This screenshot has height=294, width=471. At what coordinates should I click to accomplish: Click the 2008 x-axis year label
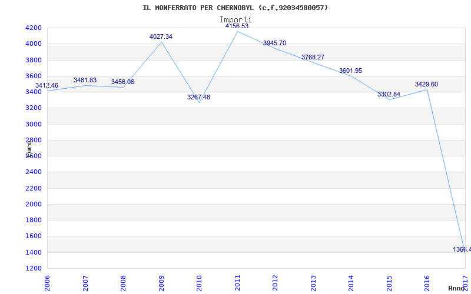123,283
